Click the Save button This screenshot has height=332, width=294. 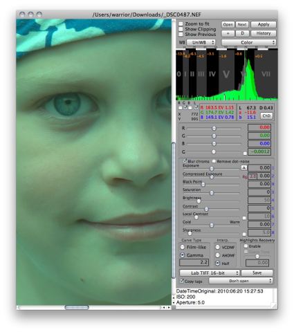[257, 273]
